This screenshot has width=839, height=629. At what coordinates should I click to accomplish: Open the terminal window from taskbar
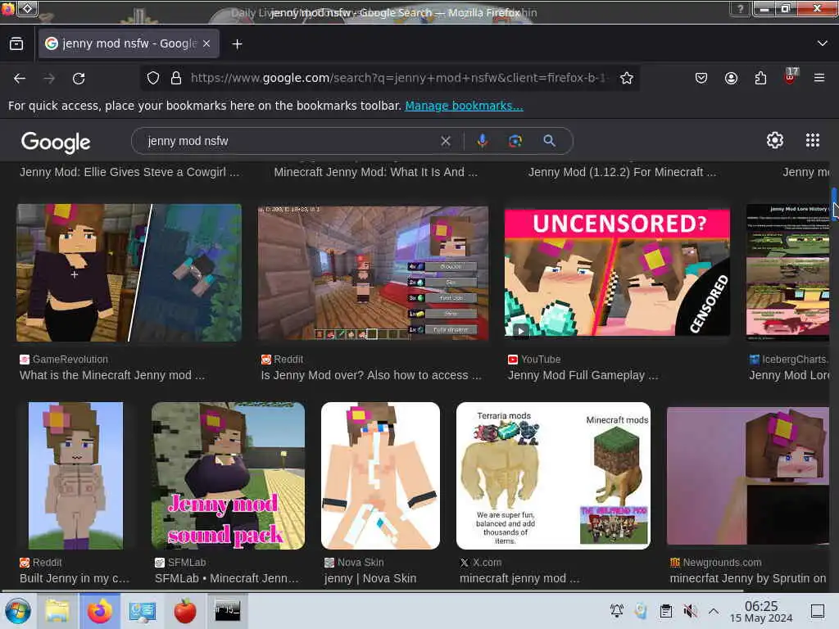click(228, 611)
